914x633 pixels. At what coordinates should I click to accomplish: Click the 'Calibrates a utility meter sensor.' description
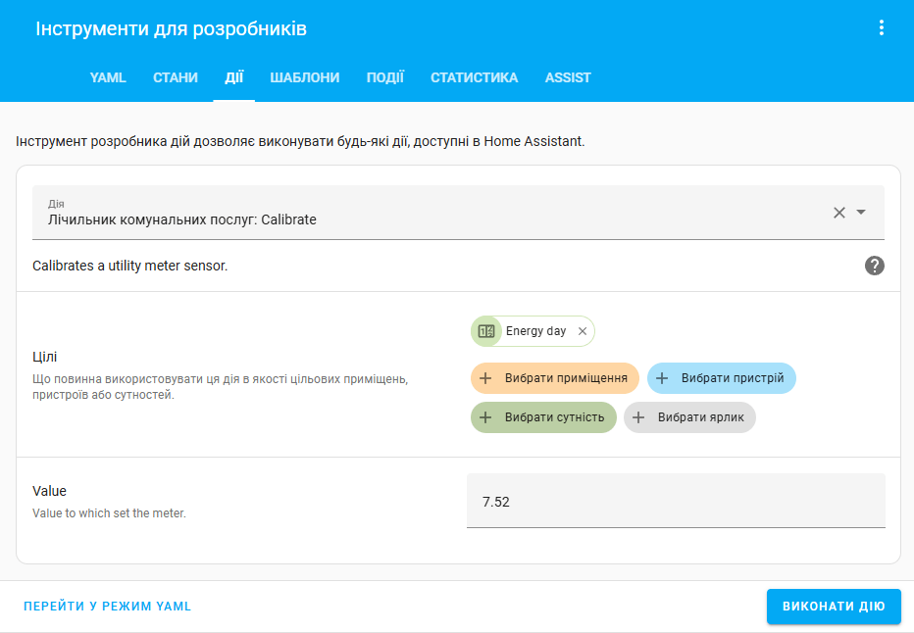tap(130, 266)
